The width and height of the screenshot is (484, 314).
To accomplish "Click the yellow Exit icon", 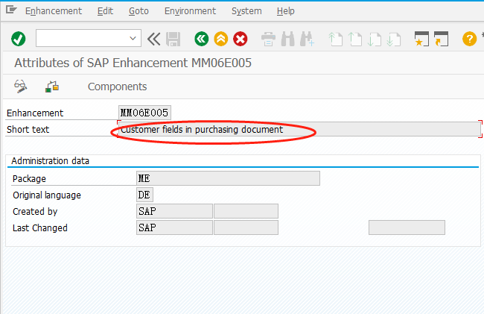I will 221,39.
